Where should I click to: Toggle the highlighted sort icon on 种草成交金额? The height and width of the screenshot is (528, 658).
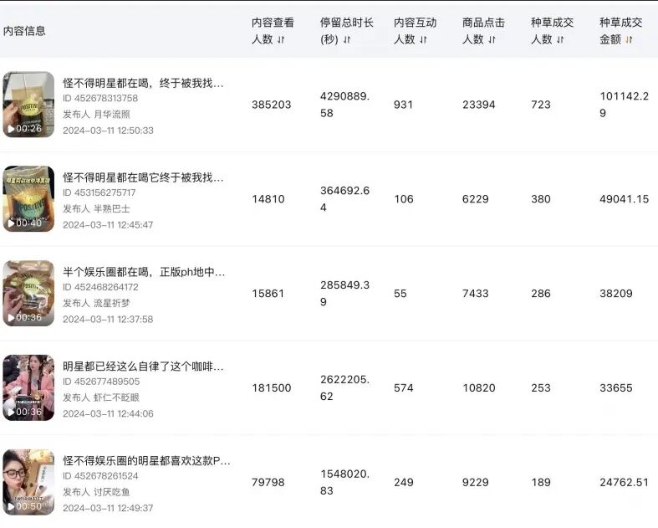(x=629, y=39)
